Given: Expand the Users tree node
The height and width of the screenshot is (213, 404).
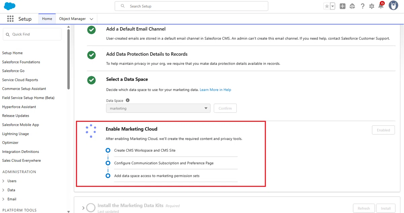Looking at the screenshot, I should [x=3, y=181].
